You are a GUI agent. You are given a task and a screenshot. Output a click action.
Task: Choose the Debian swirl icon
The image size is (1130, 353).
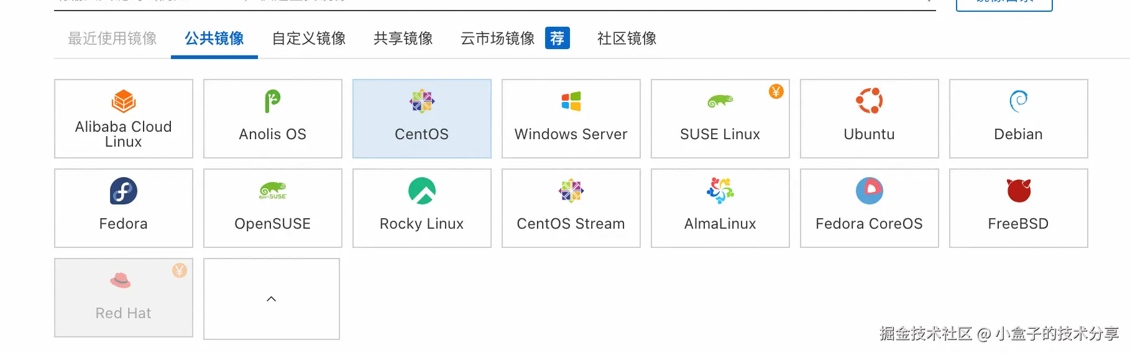coord(1018,101)
